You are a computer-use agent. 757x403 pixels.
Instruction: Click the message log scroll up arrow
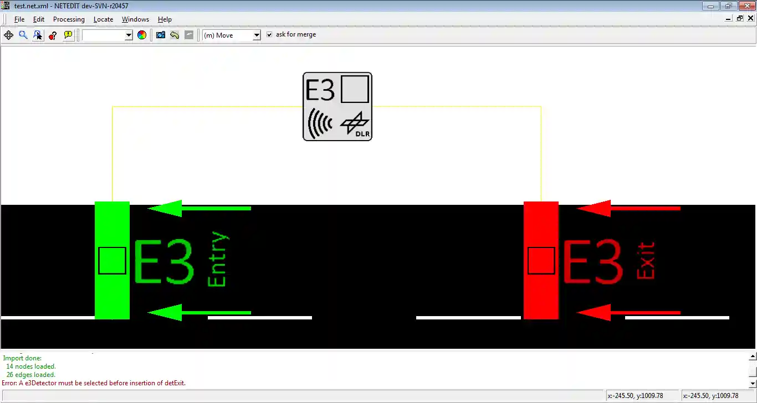(x=752, y=356)
